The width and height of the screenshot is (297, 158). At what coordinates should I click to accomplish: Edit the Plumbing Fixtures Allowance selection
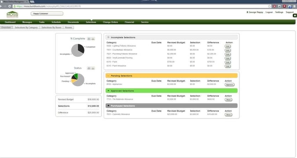pyautogui.click(x=227, y=54)
